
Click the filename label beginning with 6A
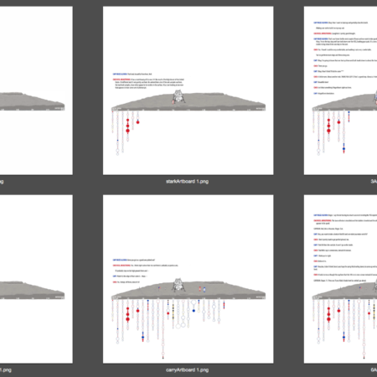[x=374, y=370]
